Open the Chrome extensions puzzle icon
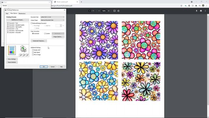Viewport: 209px width, 118px height. pos(196,6)
